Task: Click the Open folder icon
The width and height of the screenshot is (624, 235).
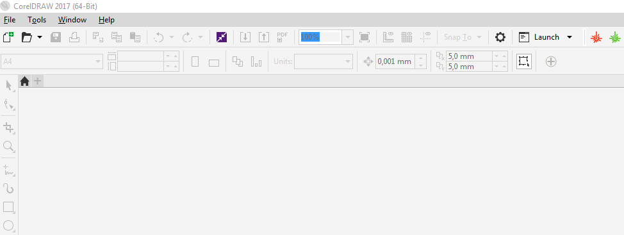Action: 27,37
